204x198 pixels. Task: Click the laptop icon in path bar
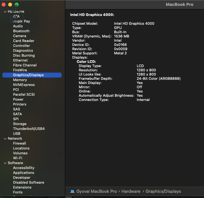tap(72, 191)
